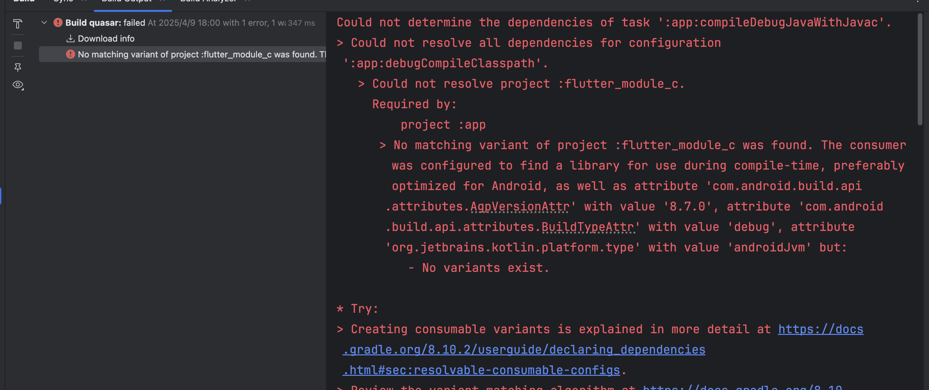The width and height of the screenshot is (929, 390).
Task: Open the variant matching algorithm docs link
Action: point(743,387)
